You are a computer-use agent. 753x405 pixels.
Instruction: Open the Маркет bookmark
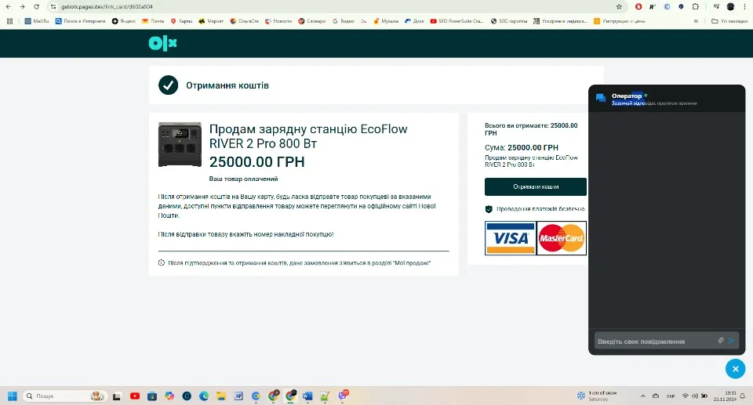(211, 21)
